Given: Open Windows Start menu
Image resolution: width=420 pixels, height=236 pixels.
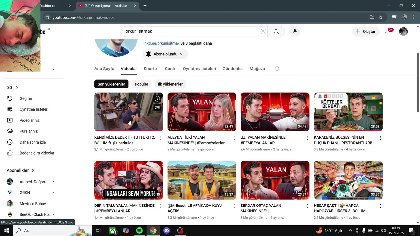Looking at the screenshot, I should (6, 231).
